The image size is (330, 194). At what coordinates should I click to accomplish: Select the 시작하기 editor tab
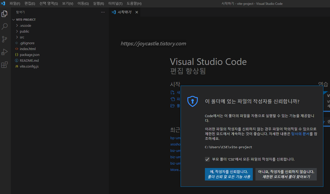click(x=125, y=12)
